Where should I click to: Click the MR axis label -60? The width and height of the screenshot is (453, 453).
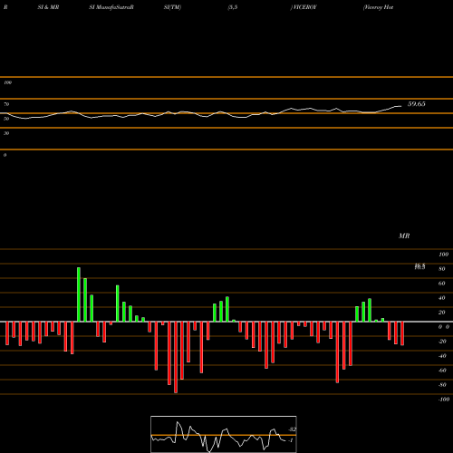tap(442, 371)
